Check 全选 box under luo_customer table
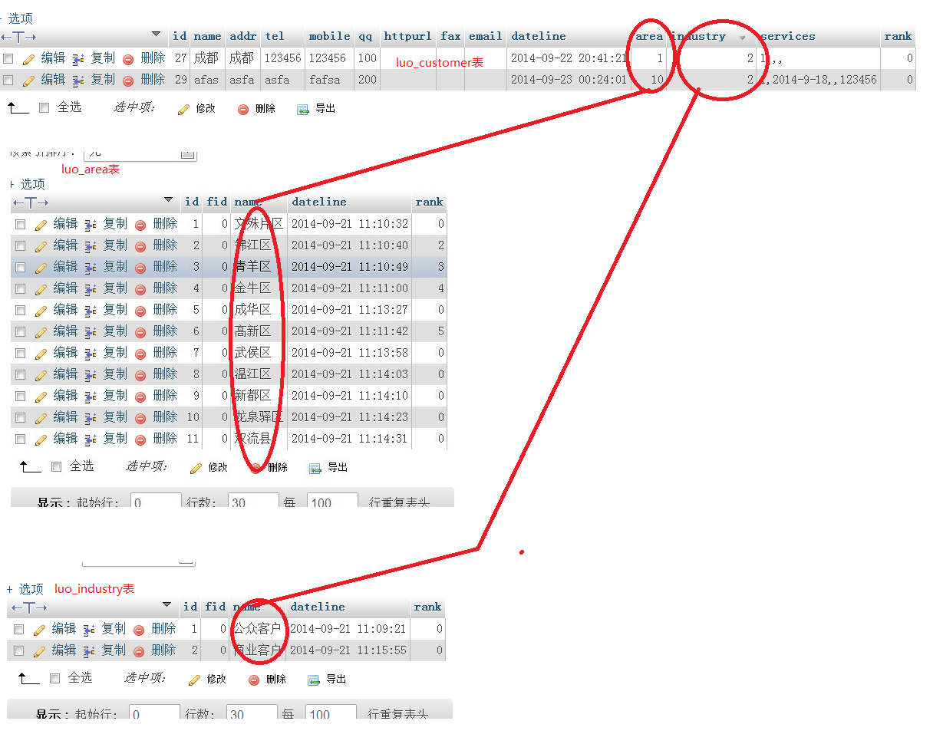 pyautogui.click(x=44, y=108)
